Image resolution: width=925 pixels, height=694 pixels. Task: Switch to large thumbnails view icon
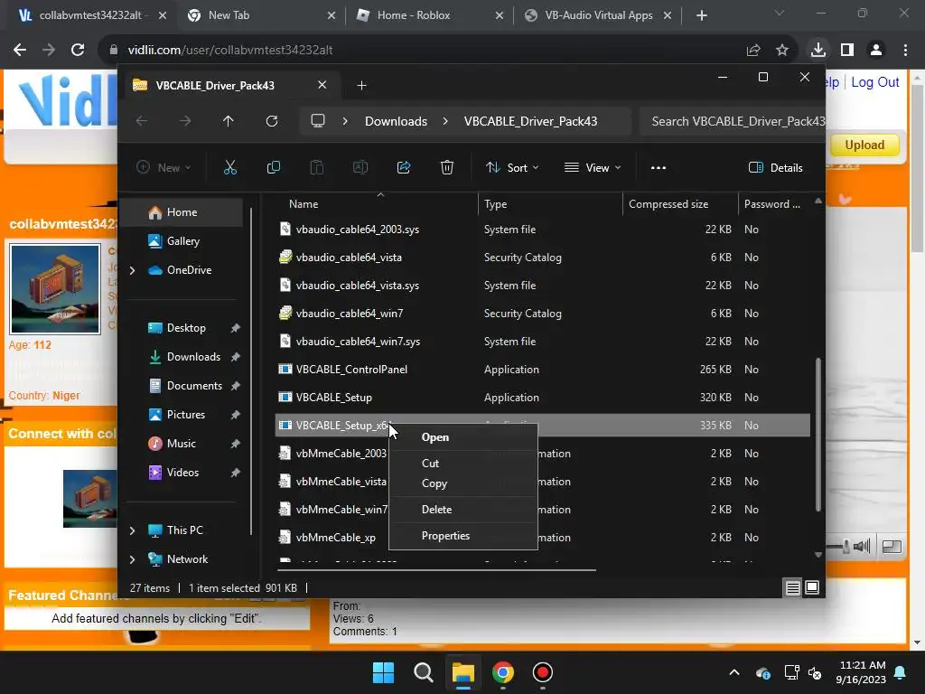(x=812, y=587)
